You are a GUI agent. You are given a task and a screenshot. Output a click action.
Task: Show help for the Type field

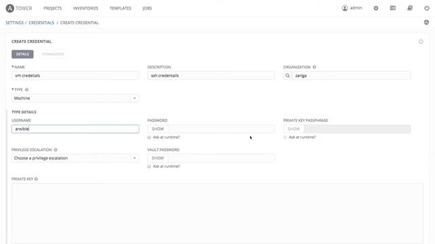coord(27,89)
